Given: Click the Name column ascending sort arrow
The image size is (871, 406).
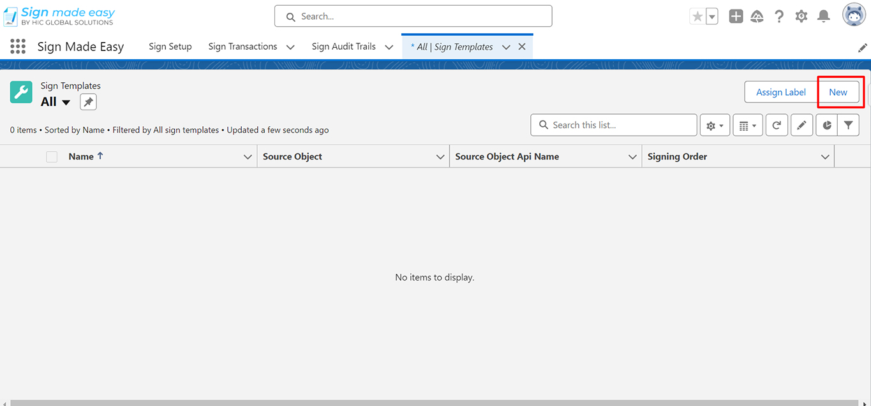Looking at the screenshot, I should click(x=100, y=156).
